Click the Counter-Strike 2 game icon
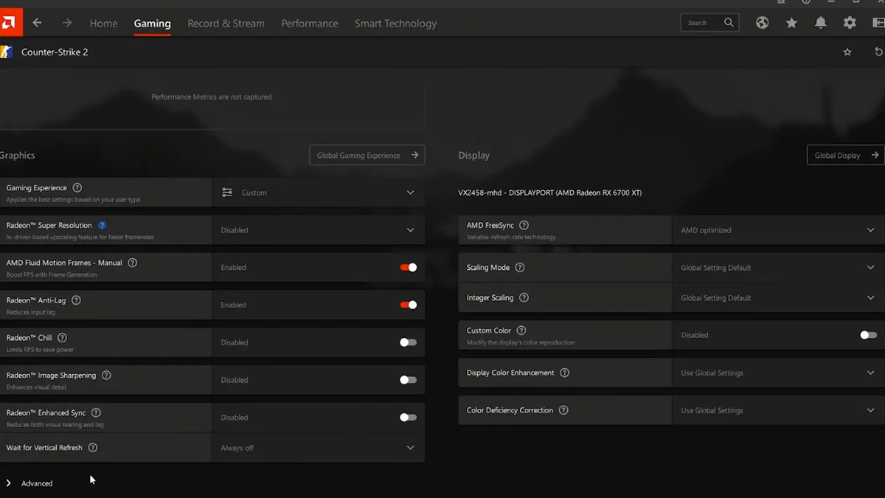 click(6, 52)
